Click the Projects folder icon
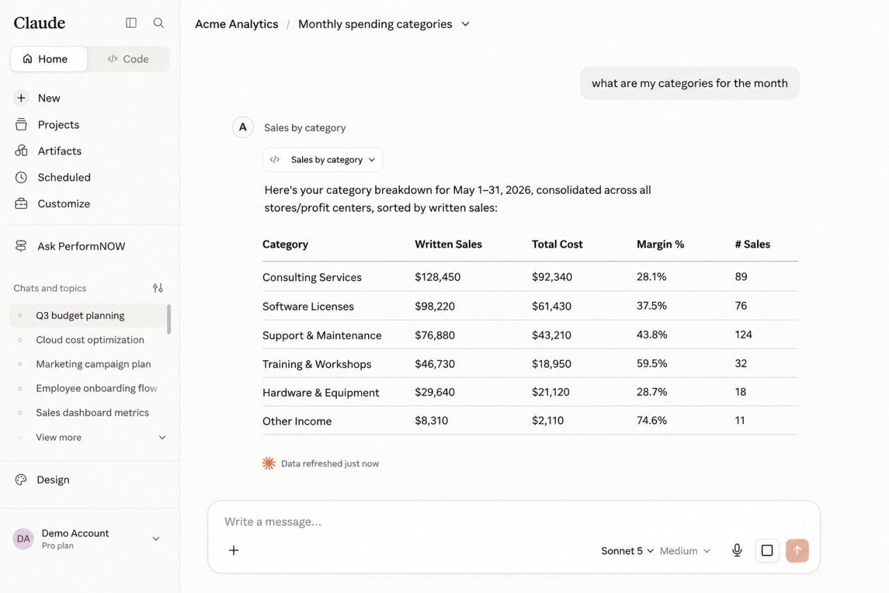This screenshot has height=593, width=889. [x=22, y=124]
